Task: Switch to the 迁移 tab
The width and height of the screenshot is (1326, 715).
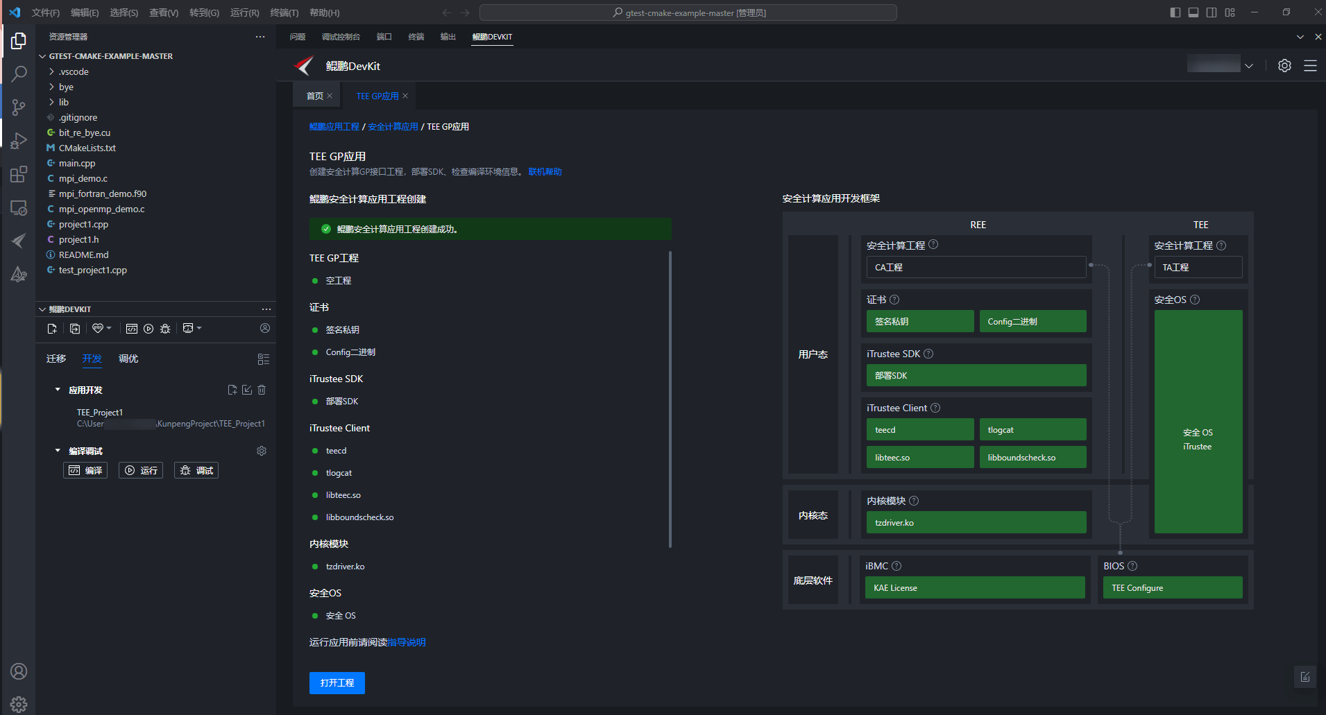Action: point(56,359)
